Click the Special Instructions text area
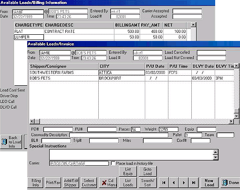Viewport: 240px width, 190px height. (131, 155)
